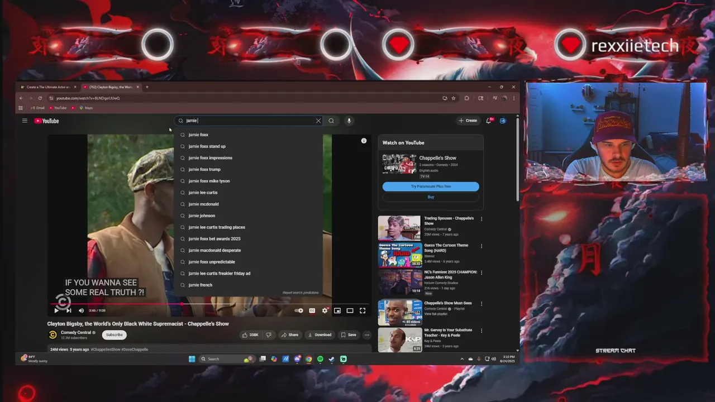The width and height of the screenshot is (715, 402).
Task: Click the magnifier search submit button
Action: pos(331,121)
